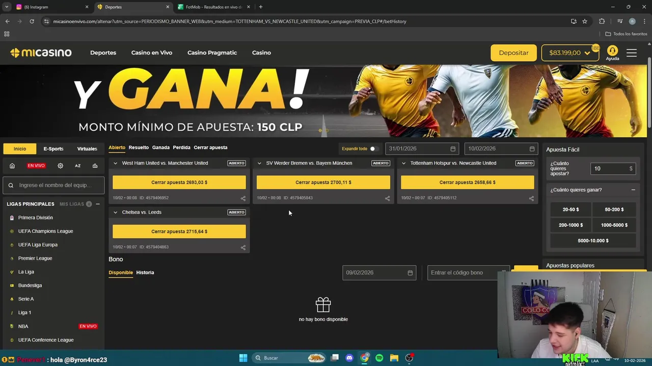The image size is (652, 366).
Task: Share the West Ham vs Manchester United bet
Action: pos(243,198)
